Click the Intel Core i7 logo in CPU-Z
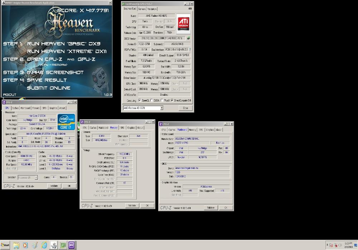This screenshot has width=358, height=250. [66, 122]
